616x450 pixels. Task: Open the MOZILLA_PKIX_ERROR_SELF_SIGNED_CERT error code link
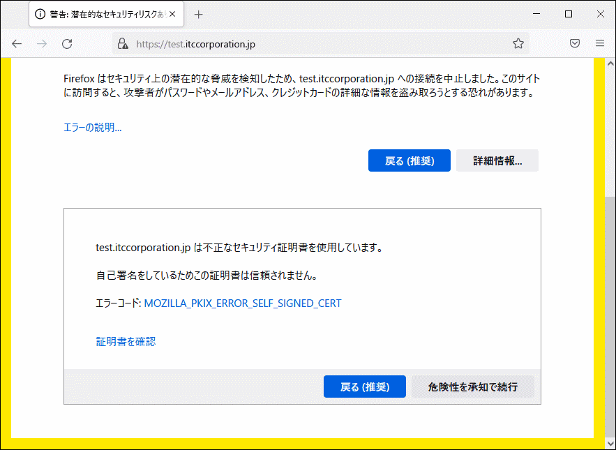coord(243,303)
